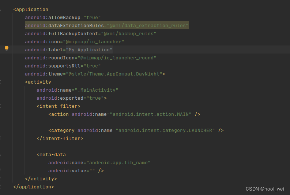Image resolution: width=290 pixels, height=195 pixels.
Task: Click the android:exported attribute
Action: click(x=60, y=98)
